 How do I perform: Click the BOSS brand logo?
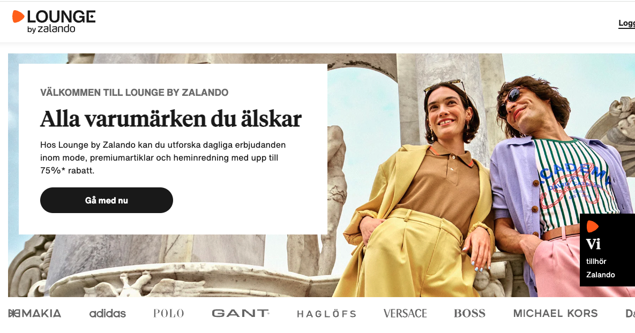tap(469, 313)
